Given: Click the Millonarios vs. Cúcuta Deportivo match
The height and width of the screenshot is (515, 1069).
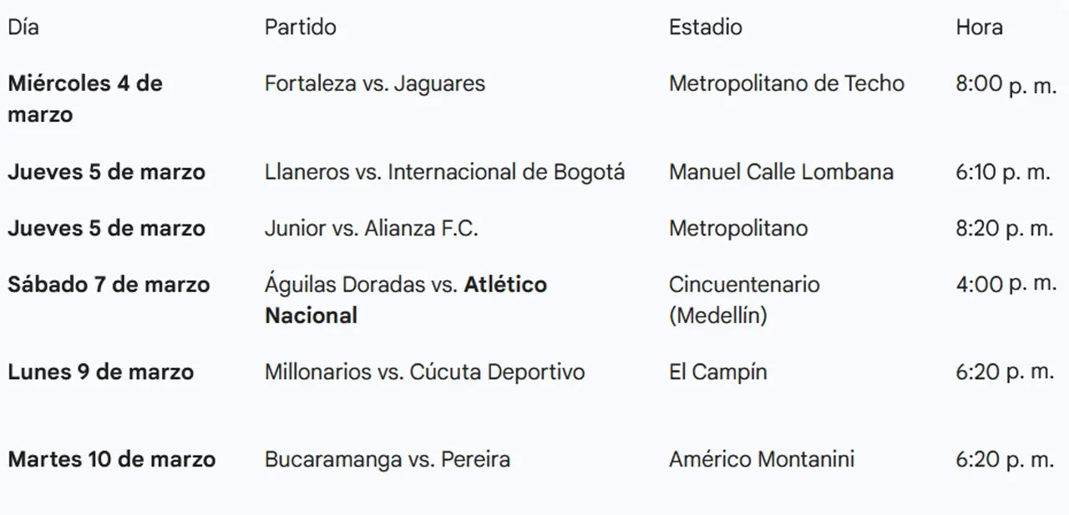Looking at the screenshot, I should coord(424,371).
